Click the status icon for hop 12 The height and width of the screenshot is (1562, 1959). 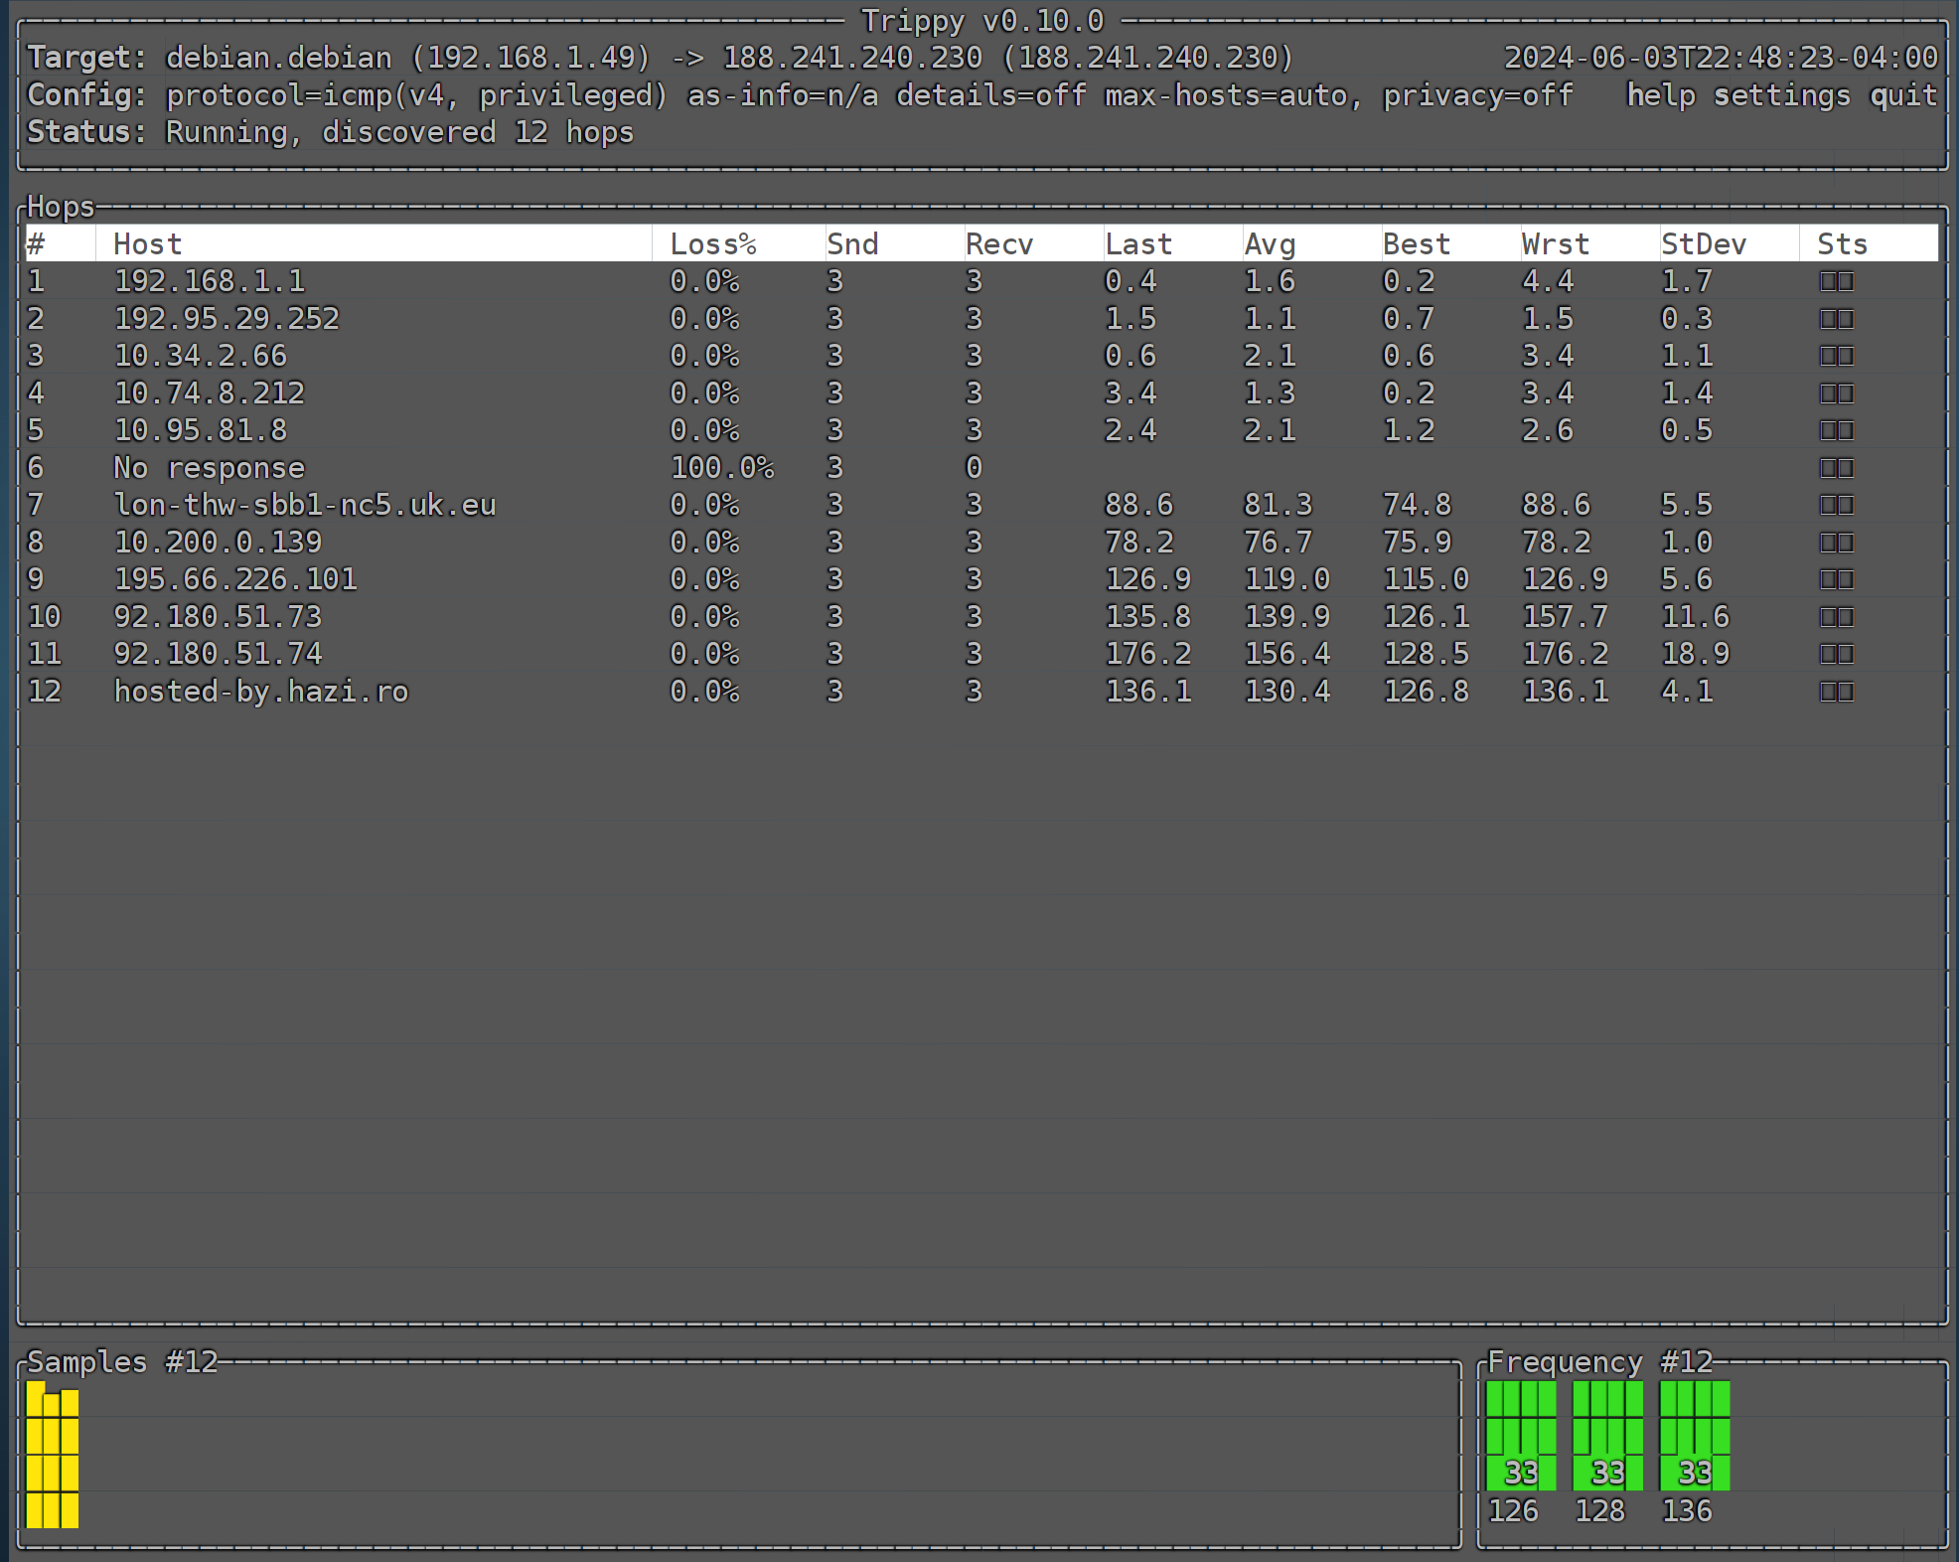point(1836,692)
